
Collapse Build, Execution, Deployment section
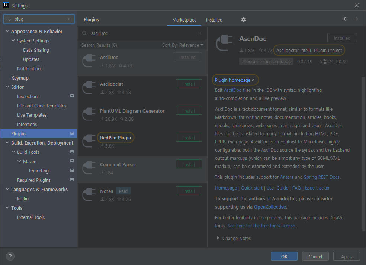click(7, 142)
